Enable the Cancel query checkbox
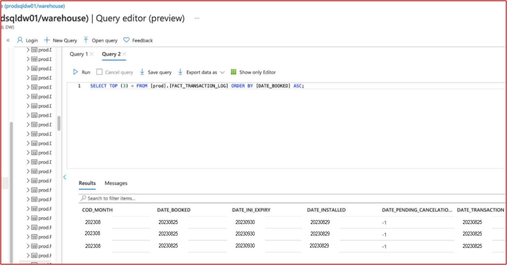Image resolution: width=507 pixels, height=265 pixels. tap(98, 72)
